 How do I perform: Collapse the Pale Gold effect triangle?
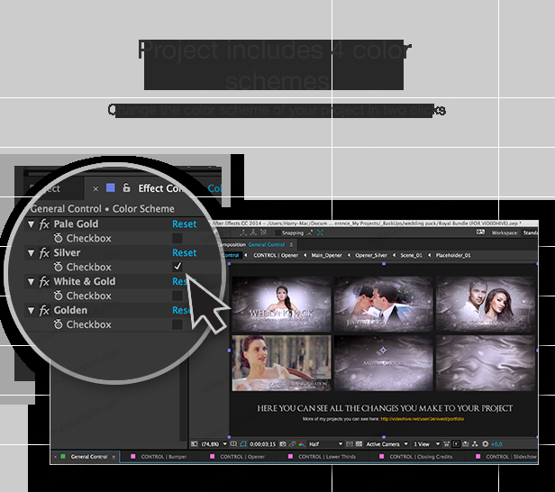[x=32, y=224]
